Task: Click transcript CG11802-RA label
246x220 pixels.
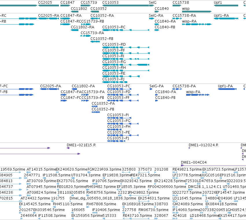Action: (82, 27)
